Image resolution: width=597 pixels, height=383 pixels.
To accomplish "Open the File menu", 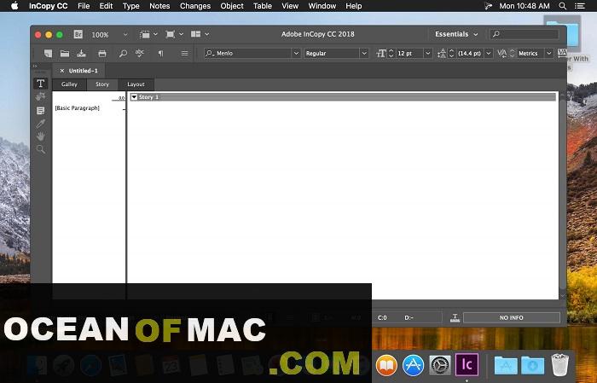I will tap(84, 6).
